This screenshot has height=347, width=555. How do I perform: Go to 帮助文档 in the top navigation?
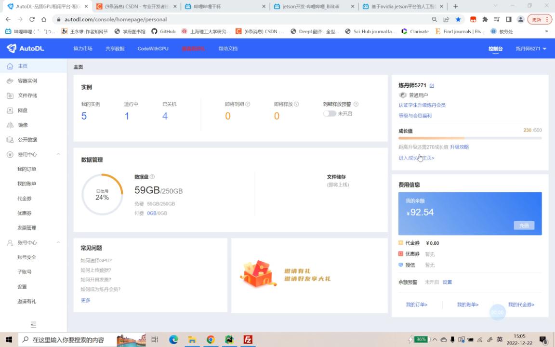tap(228, 49)
